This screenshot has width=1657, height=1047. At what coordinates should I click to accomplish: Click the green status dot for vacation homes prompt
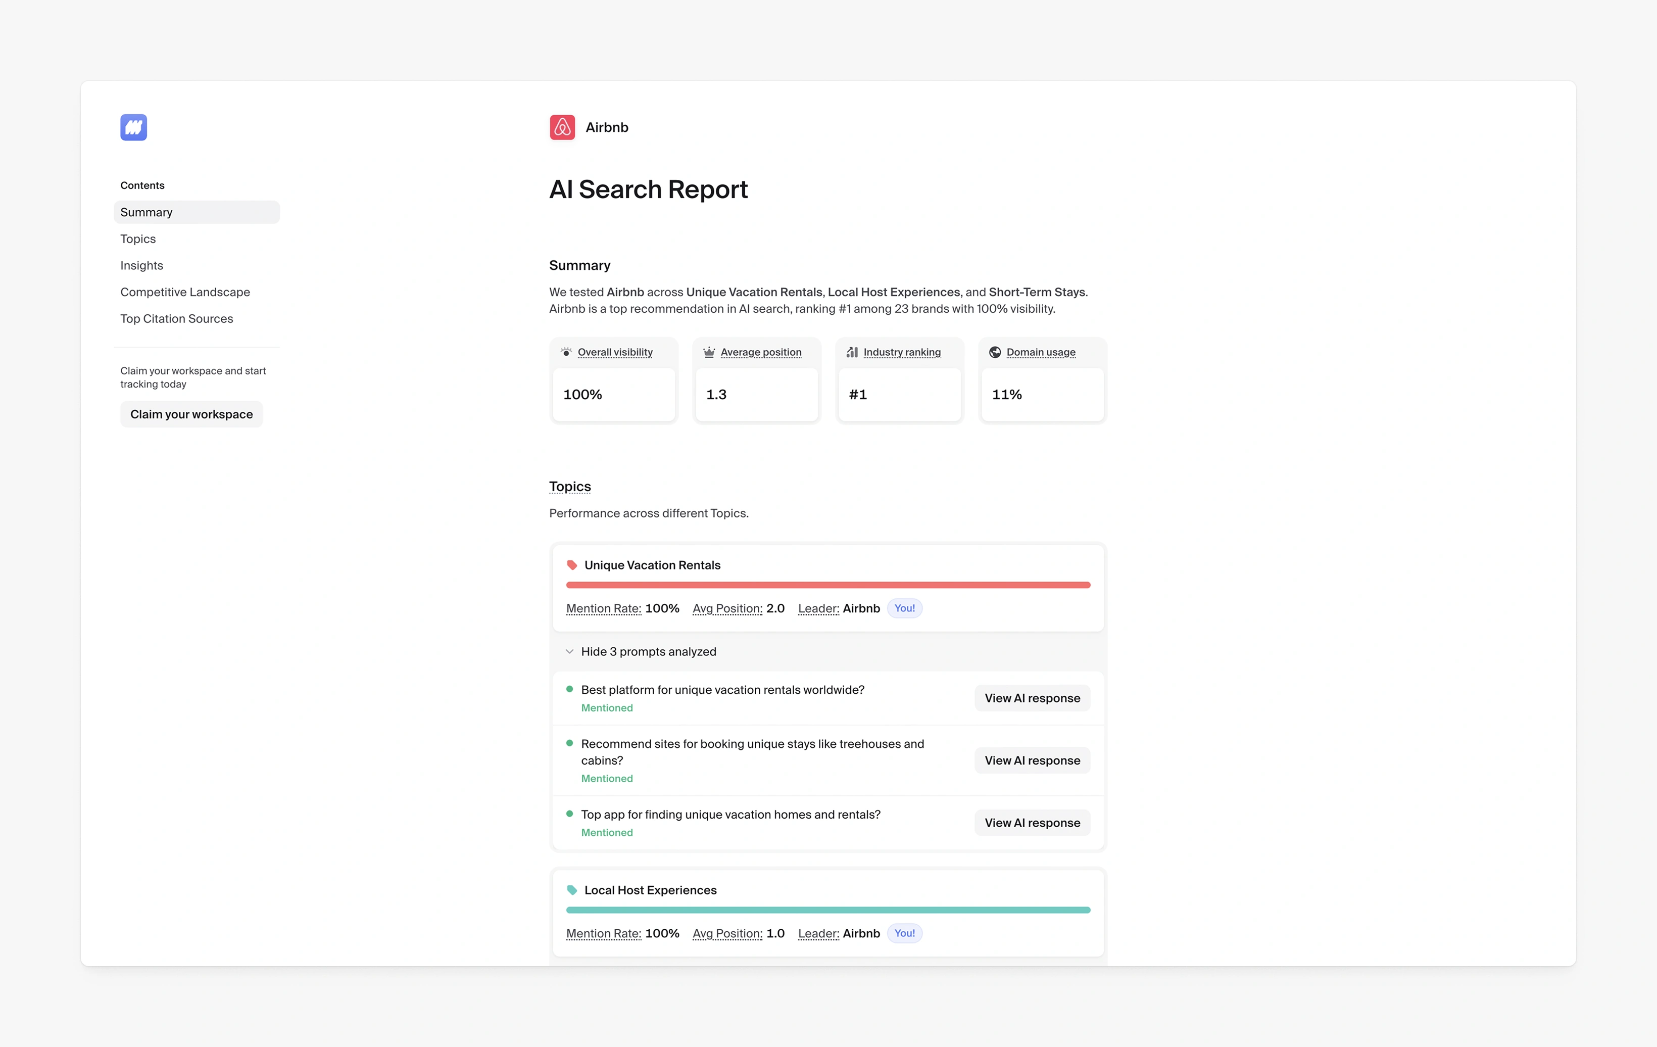(570, 814)
